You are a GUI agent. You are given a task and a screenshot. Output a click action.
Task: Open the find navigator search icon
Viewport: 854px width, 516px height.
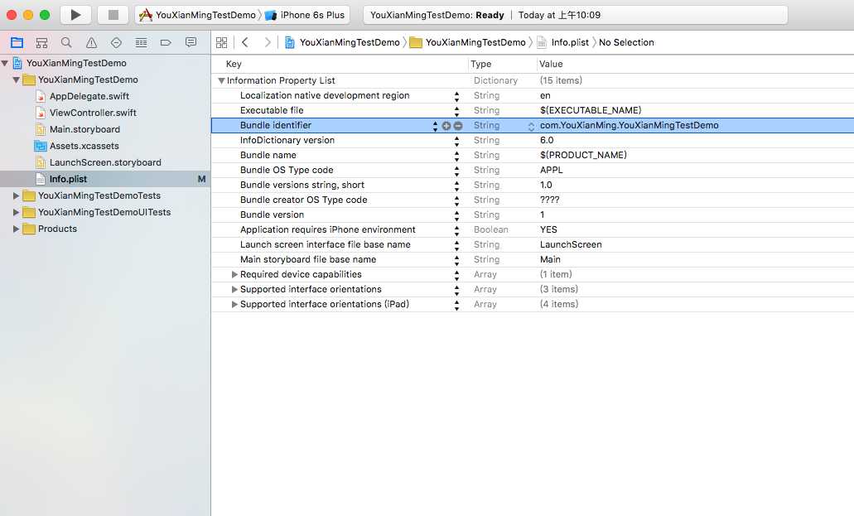(66, 42)
